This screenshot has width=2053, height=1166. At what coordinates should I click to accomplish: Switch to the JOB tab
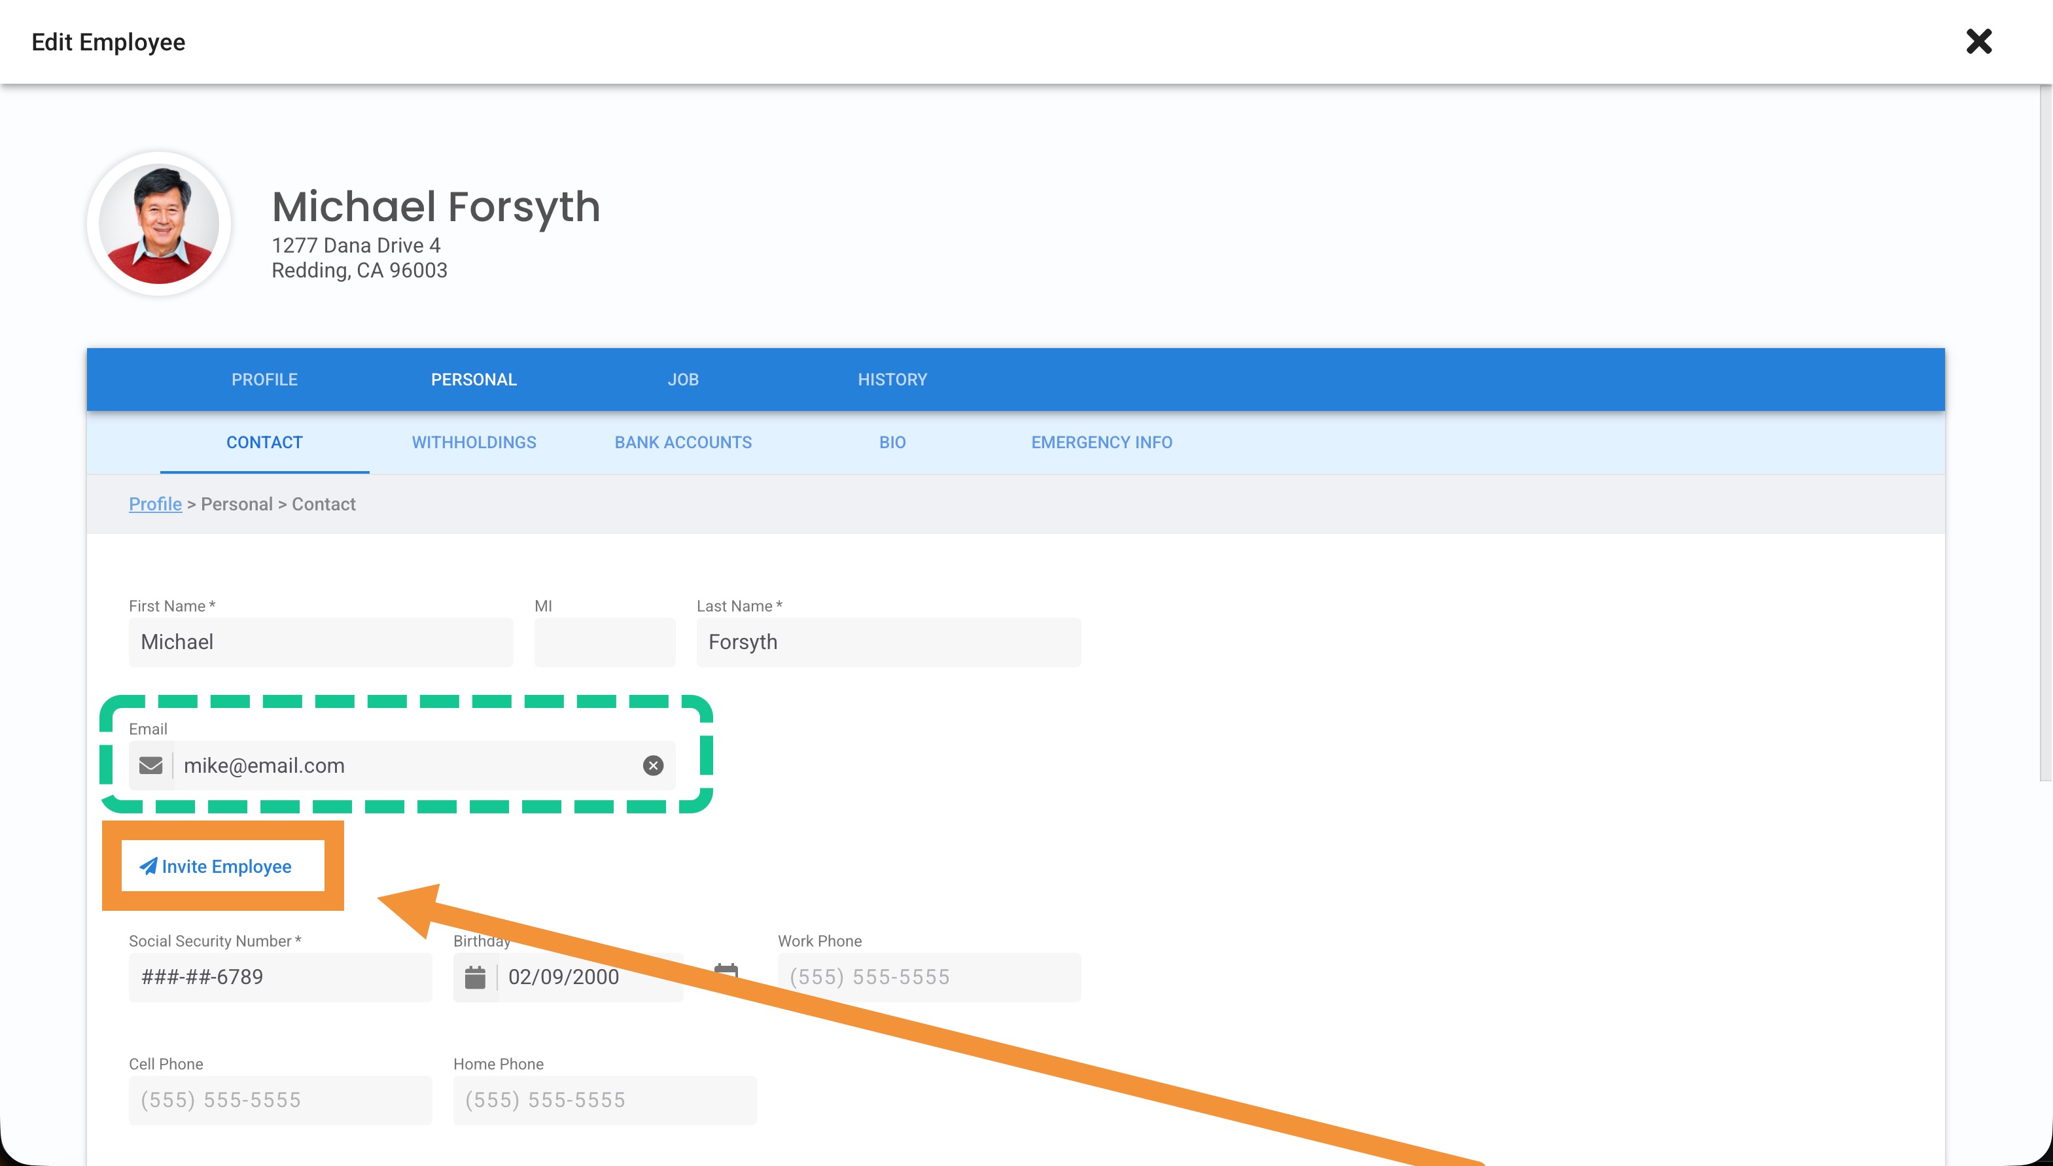pos(683,380)
